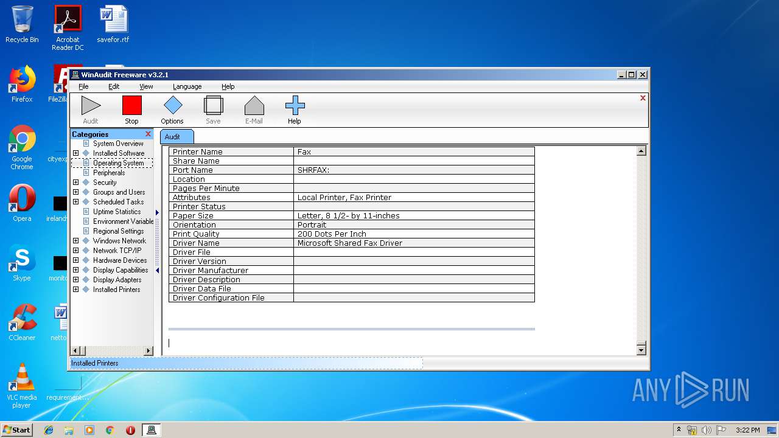Viewport: 779px width, 438px height.
Task: Expand the Network TCP/IP node
Action: tap(75, 251)
